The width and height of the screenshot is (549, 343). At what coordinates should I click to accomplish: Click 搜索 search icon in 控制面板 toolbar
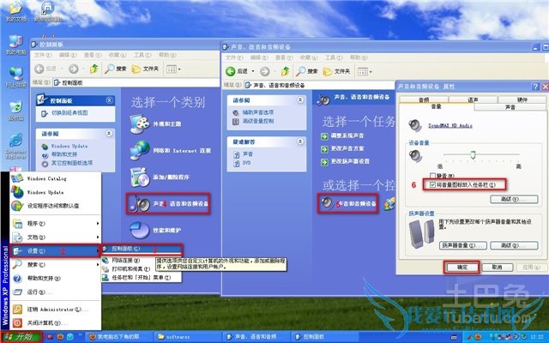point(110,69)
